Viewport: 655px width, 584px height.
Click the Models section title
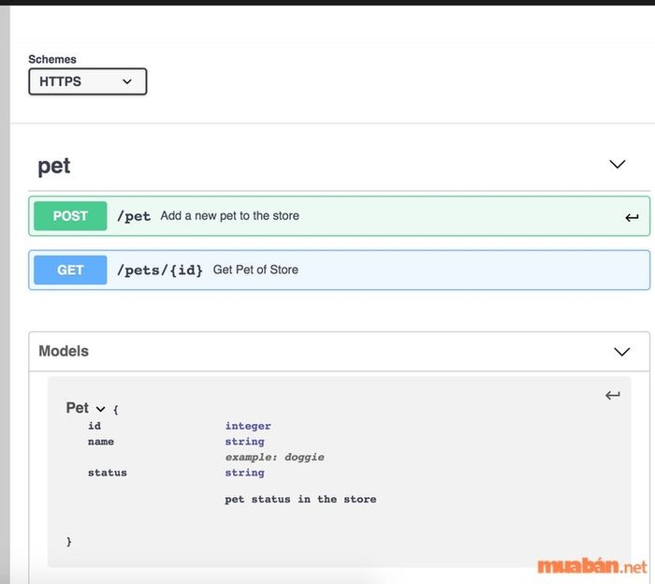pyautogui.click(x=64, y=351)
